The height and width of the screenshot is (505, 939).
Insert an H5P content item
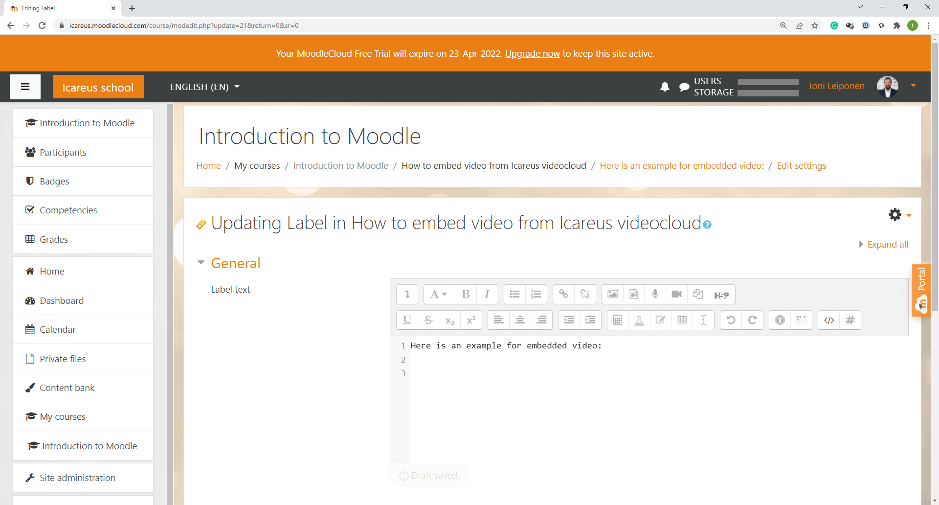(721, 295)
